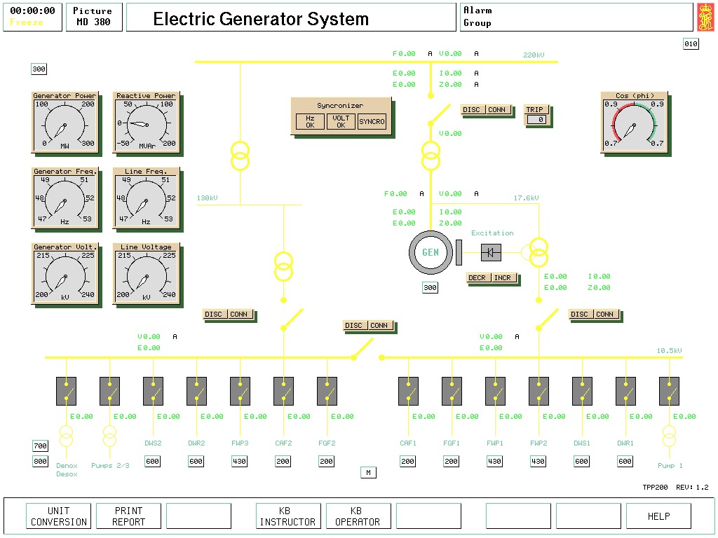Open picture link 300 below generator
718x538 pixels.
tap(430, 288)
